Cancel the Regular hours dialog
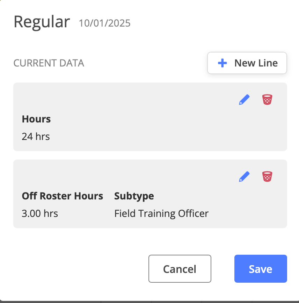299x303 pixels. [x=180, y=269]
